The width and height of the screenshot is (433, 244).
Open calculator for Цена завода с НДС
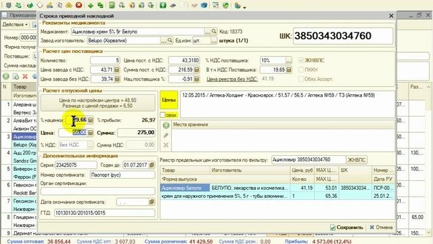point(117,70)
